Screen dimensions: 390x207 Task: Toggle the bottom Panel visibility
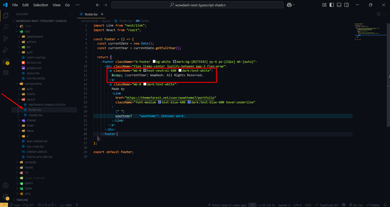[339, 5]
